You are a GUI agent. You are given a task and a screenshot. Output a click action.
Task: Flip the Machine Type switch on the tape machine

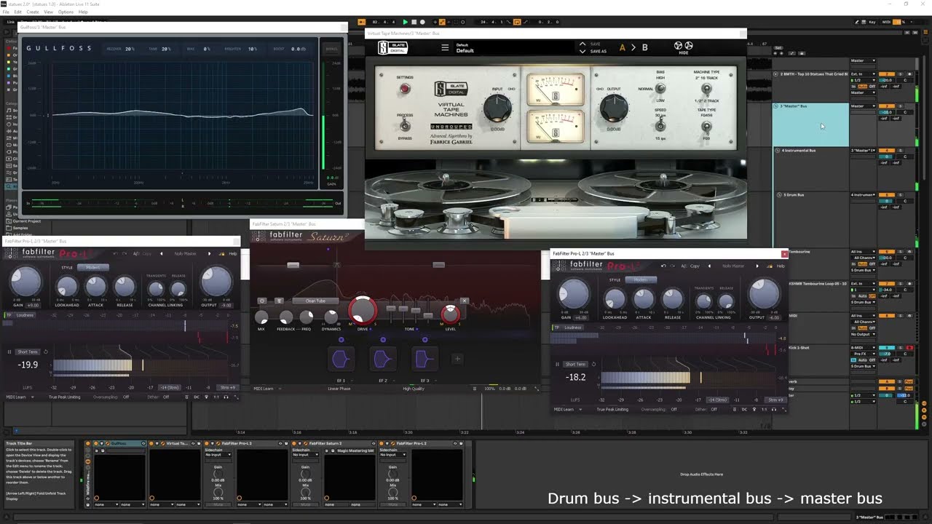(x=706, y=89)
